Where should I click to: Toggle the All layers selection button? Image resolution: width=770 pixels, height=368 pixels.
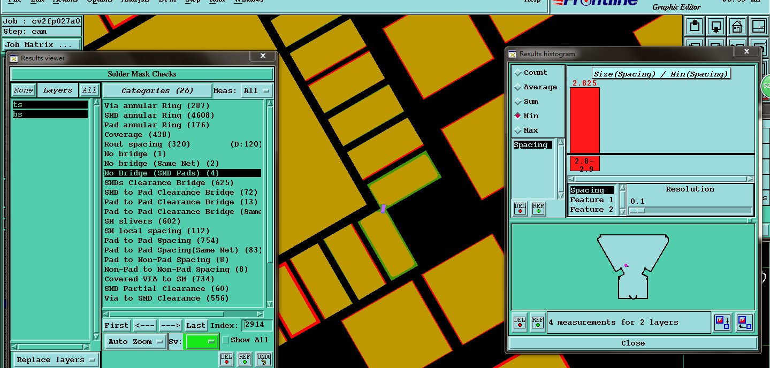coord(89,90)
